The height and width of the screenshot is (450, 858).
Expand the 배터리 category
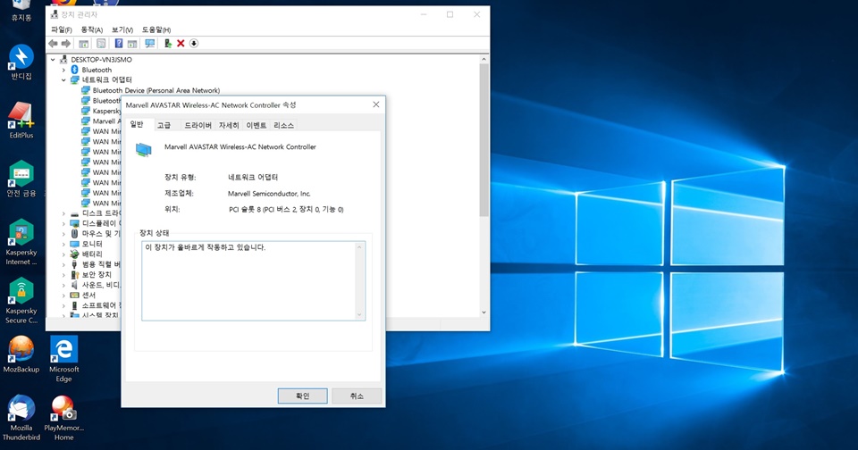63,254
